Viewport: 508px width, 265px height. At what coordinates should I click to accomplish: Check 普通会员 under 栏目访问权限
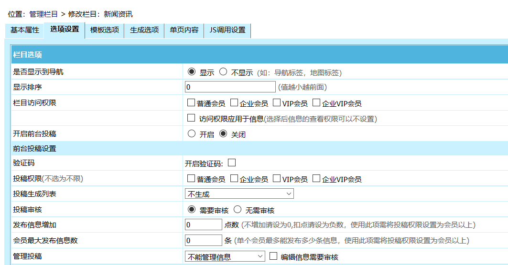click(x=191, y=103)
